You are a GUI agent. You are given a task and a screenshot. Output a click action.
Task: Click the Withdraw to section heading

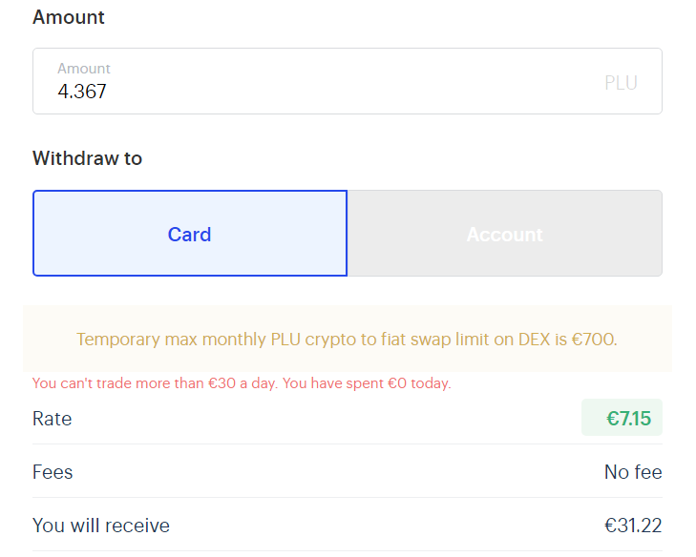click(x=87, y=158)
